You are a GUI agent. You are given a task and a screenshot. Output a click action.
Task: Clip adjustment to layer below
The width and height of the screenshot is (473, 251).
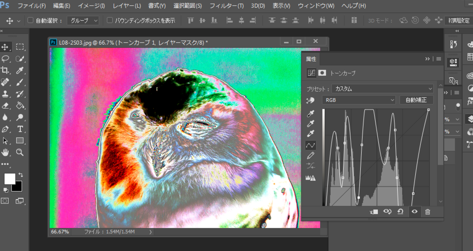(x=374, y=212)
